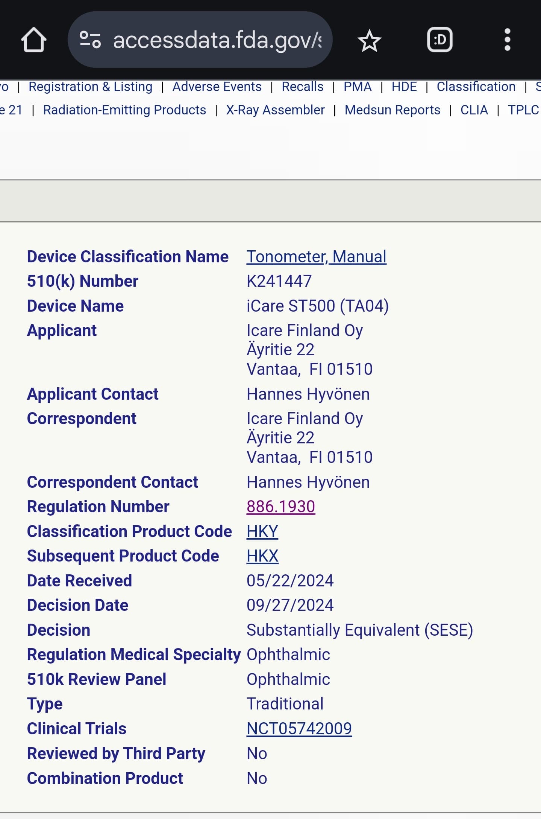Open the Recalls navigation link
Screen dimensions: 541x819
pos(302,87)
